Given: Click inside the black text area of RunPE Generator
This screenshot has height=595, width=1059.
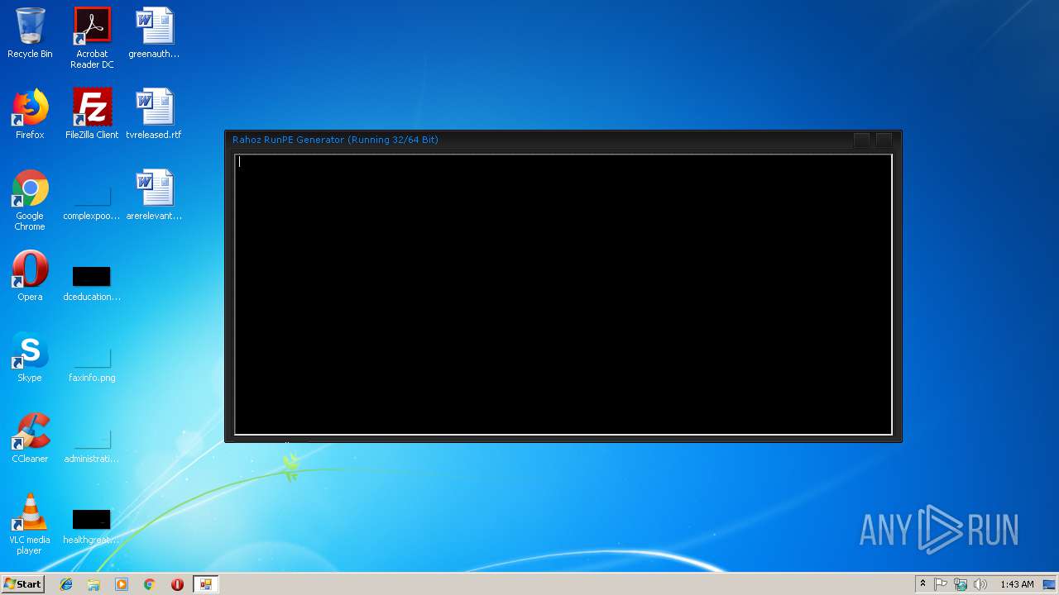Looking at the screenshot, I should click(x=563, y=294).
